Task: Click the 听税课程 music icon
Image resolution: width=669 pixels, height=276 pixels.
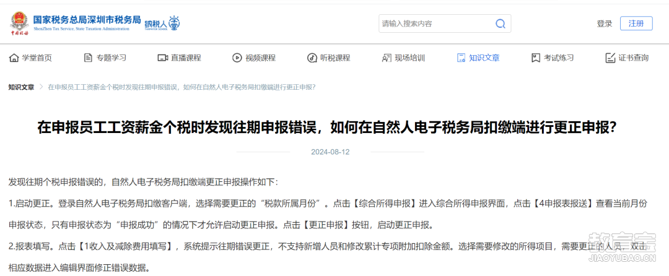Action: click(312, 58)
